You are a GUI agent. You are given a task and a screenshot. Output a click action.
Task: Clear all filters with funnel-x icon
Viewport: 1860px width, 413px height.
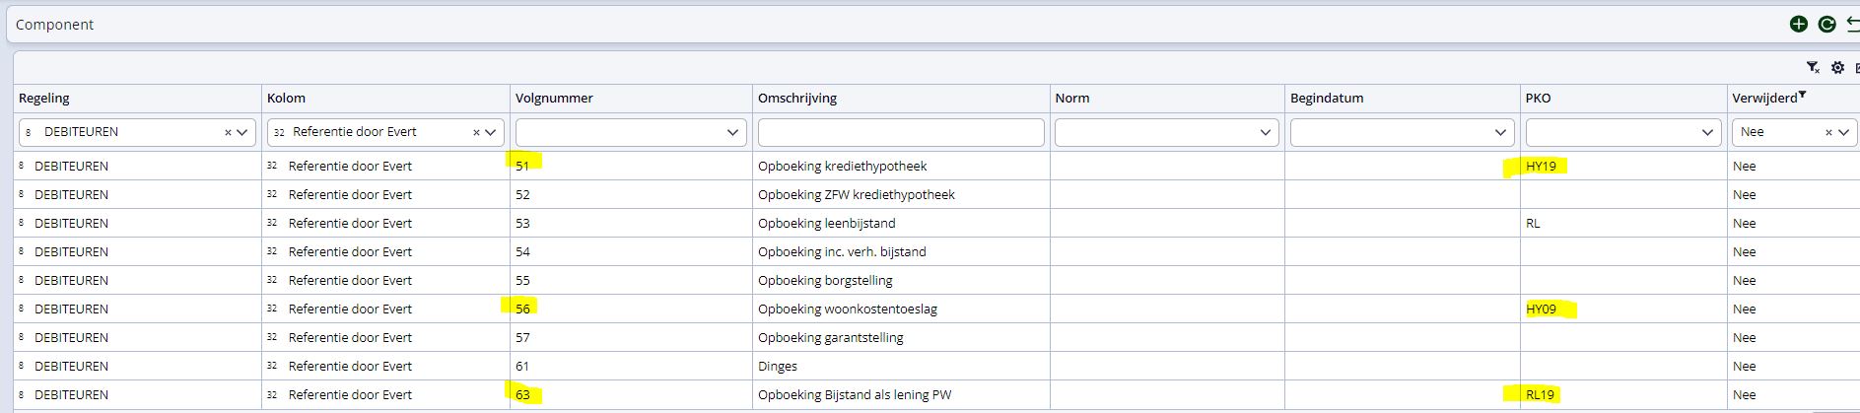coord(1813,68)
